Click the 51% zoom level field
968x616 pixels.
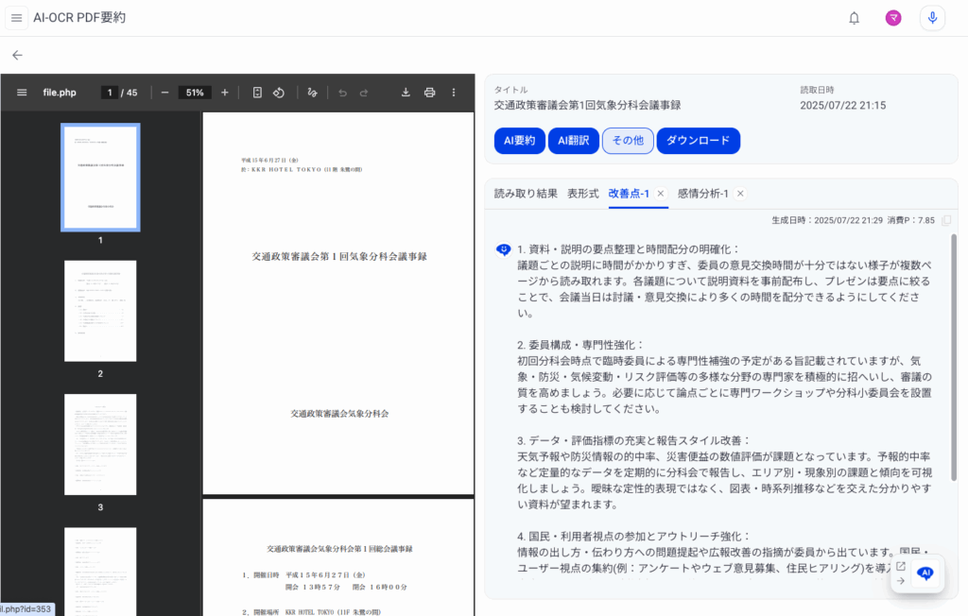click(195, 93)
